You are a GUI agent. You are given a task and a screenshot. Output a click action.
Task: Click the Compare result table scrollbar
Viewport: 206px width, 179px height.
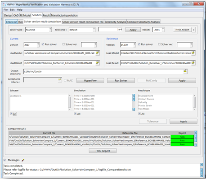tap(196, 139)
